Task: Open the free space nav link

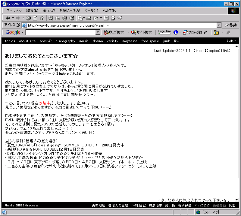Action: [x=150, y=41]
